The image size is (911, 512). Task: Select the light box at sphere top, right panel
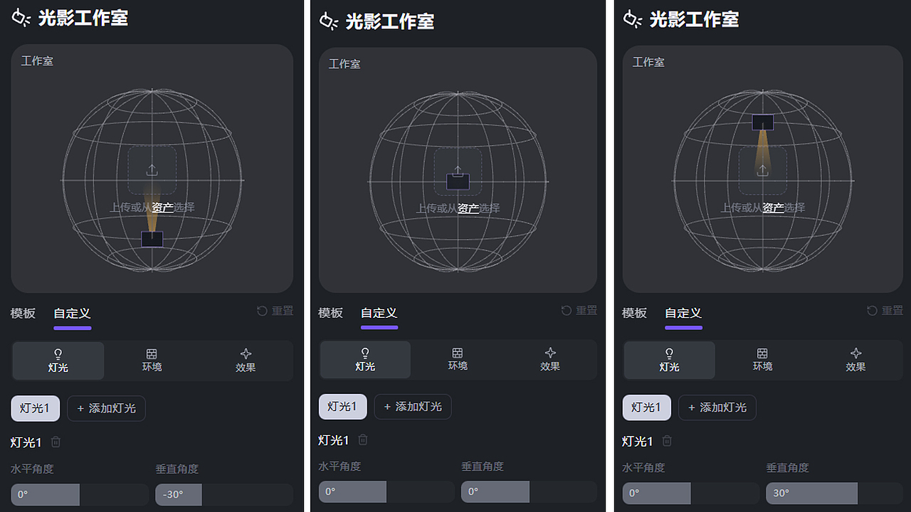point(763,122)
